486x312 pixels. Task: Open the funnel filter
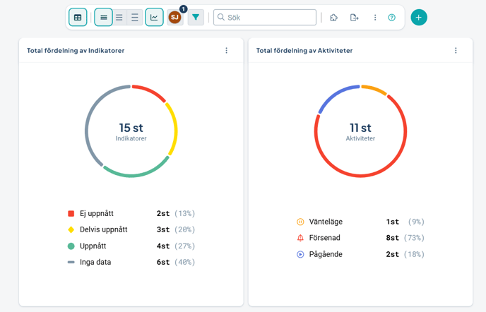click(196, 17)
